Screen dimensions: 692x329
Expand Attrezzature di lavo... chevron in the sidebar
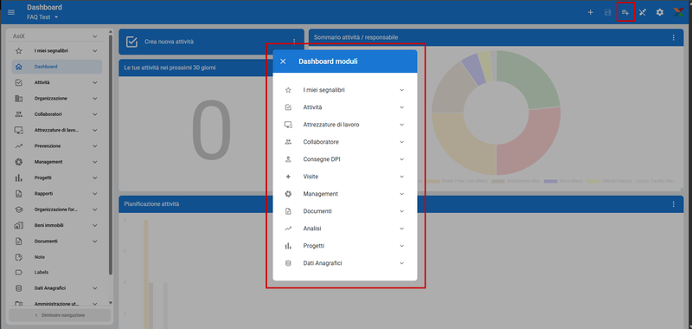[94, 130]
